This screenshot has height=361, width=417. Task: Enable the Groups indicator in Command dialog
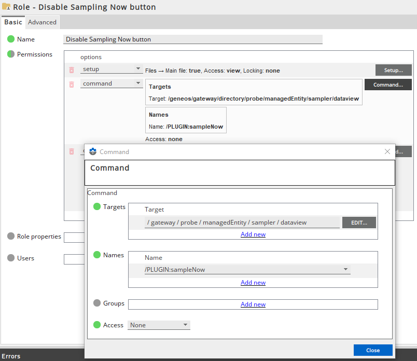point(97,303)
